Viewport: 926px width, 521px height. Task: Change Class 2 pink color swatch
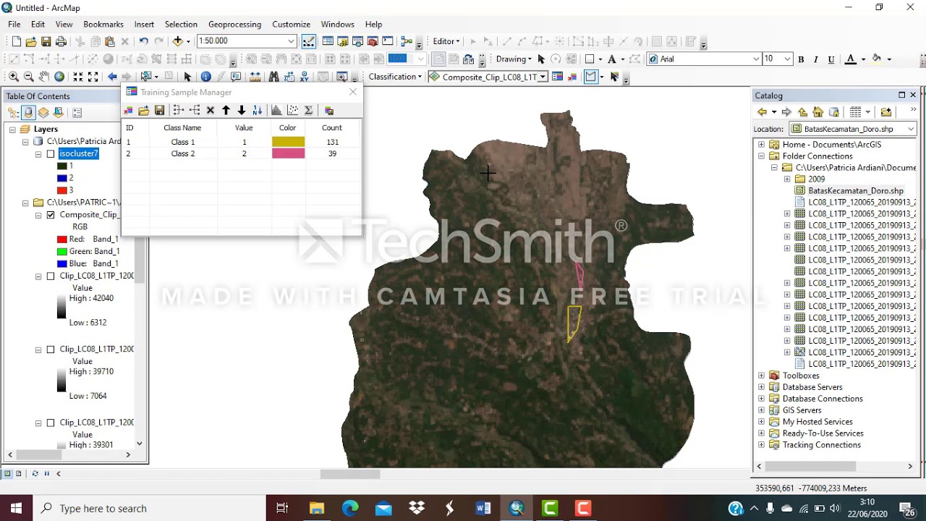288,153
